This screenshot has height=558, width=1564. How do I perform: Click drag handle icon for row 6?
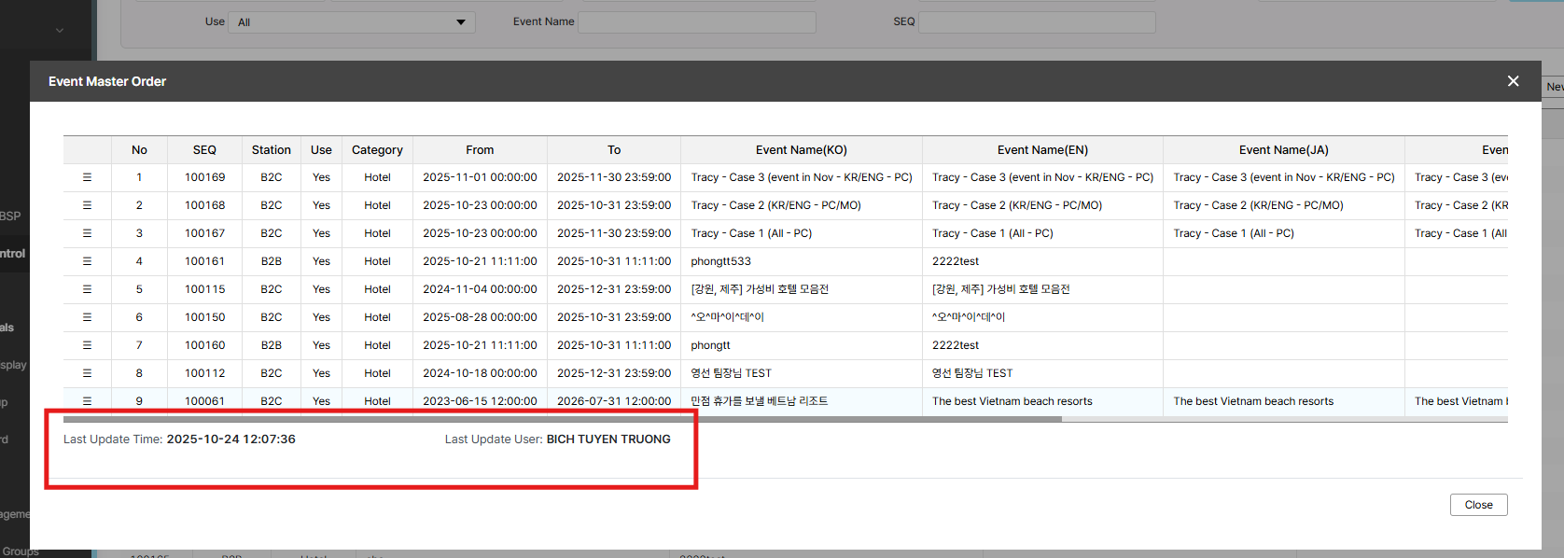[87, 317]
